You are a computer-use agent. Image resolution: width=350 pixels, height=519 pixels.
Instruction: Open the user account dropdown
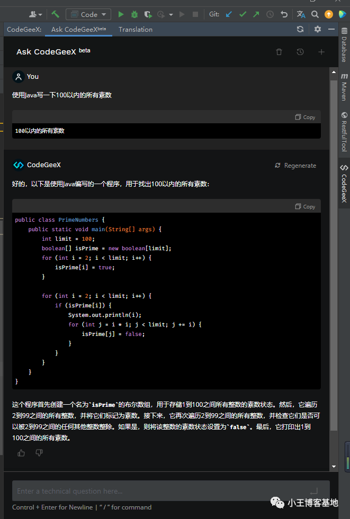pos(35,14)
